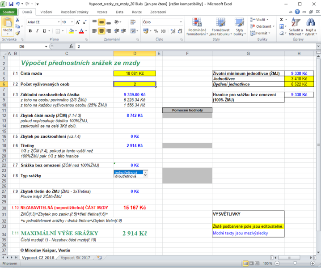Viewport: 321px width, 268px height.
Task: Click Formát button in Buňky group
Action: point(260,33)
